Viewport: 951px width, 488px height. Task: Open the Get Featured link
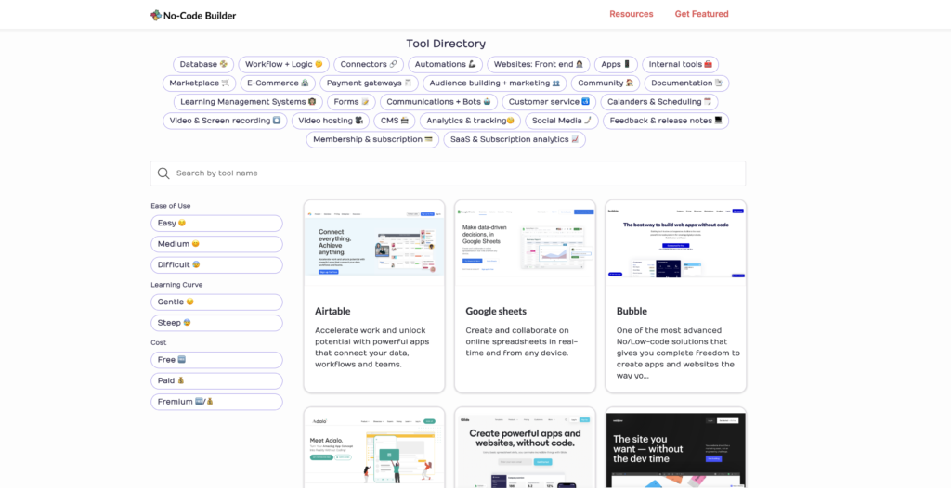(701, 14)
